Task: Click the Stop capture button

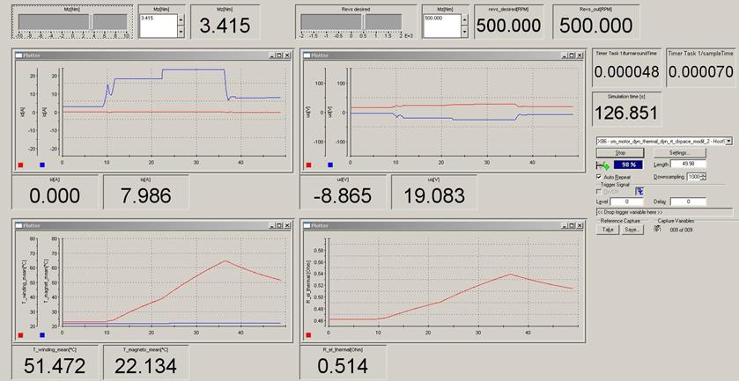Action: pyautogui.click(x=620, y=152)
